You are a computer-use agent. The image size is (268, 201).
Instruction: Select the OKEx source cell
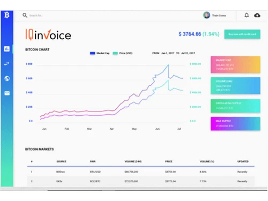[59, 181]
